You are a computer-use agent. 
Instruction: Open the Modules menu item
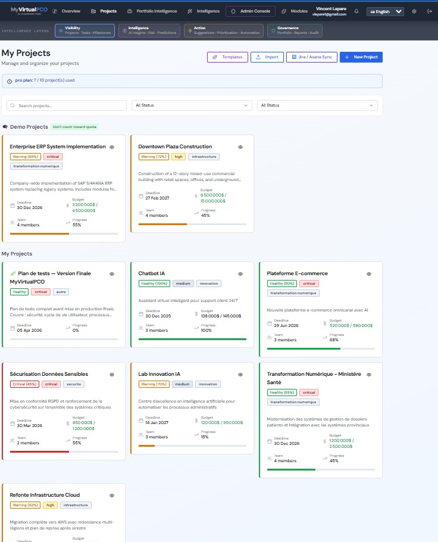pyautogui.click(x=295, y=11)
